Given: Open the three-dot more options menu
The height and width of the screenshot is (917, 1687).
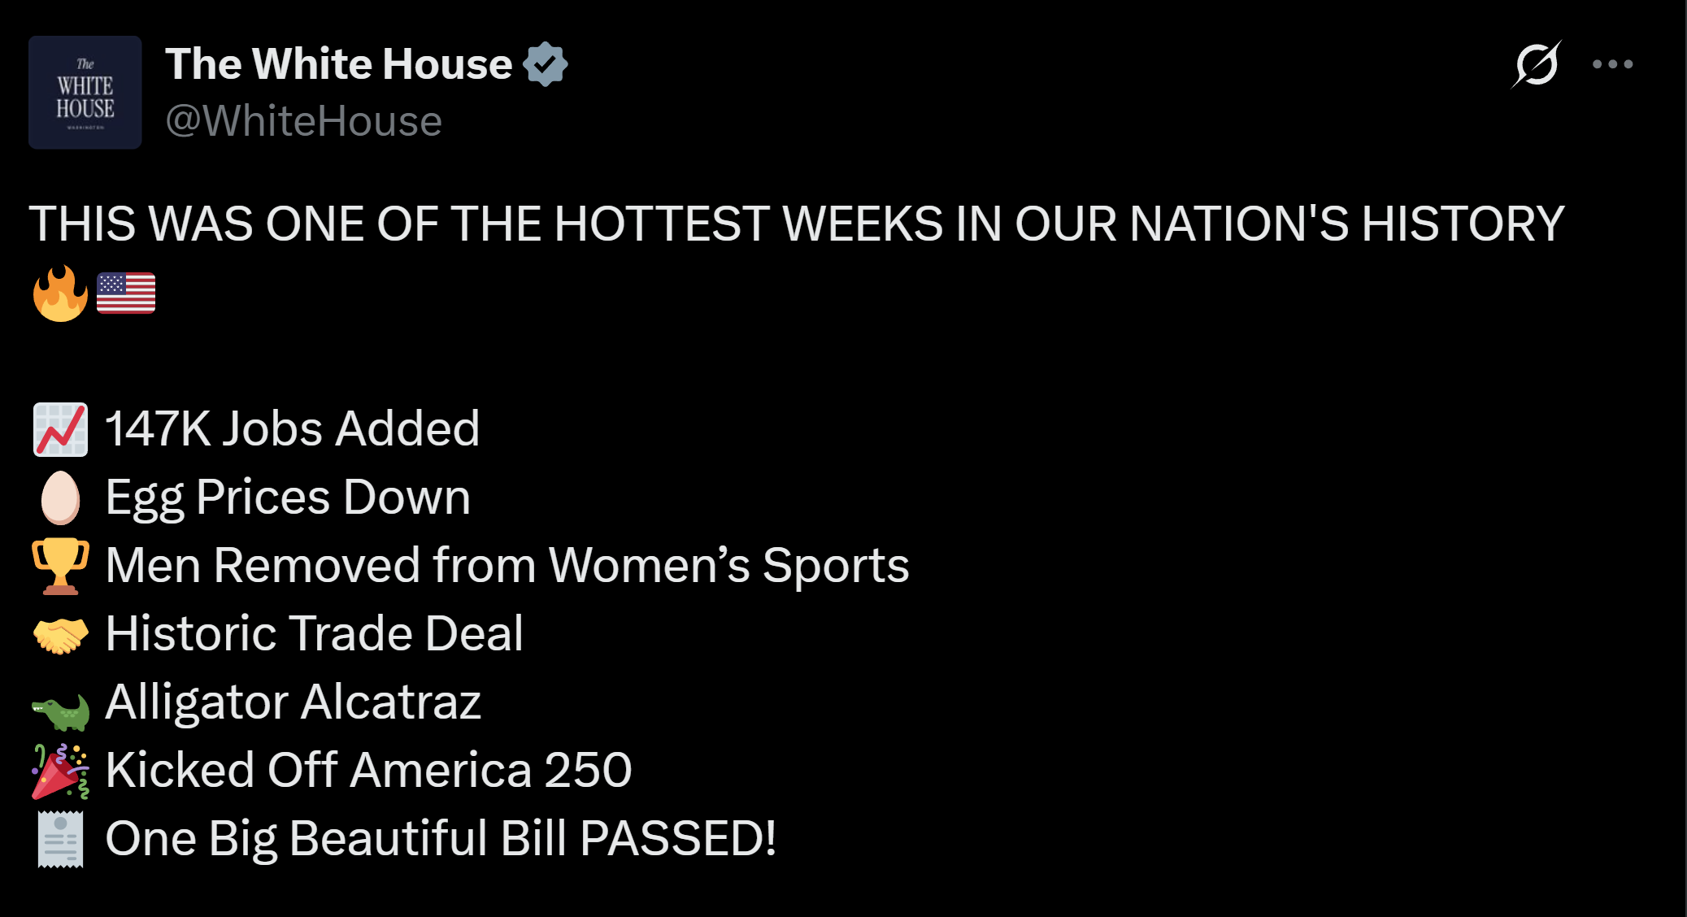Looking at the screenshot, I should coord(1612,64).
